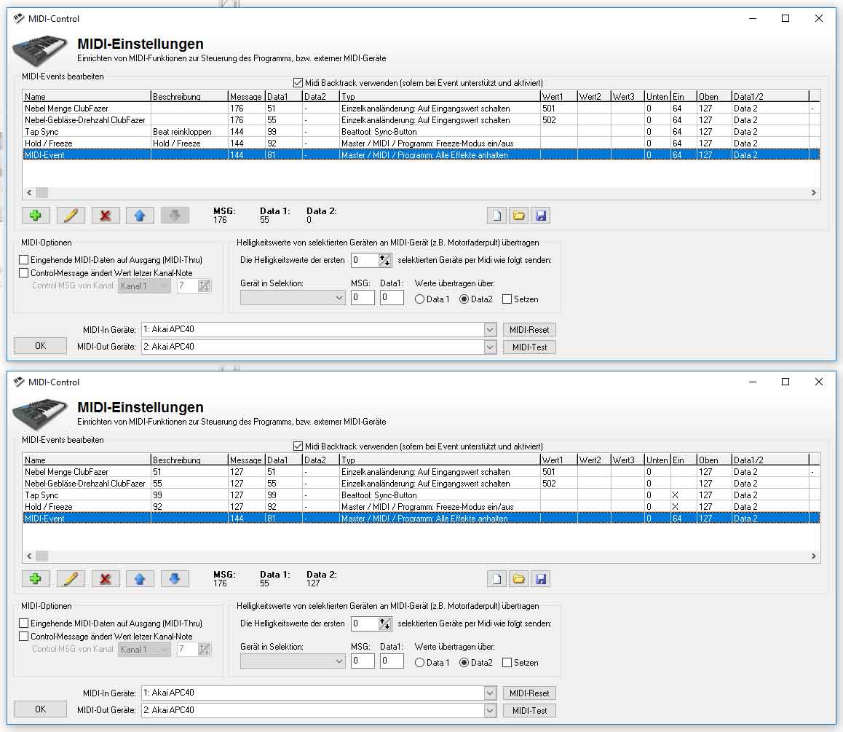
Task: Toggle Midi Backtrack verwenden checkbox in upper window
Action: (x=298, y=83)
